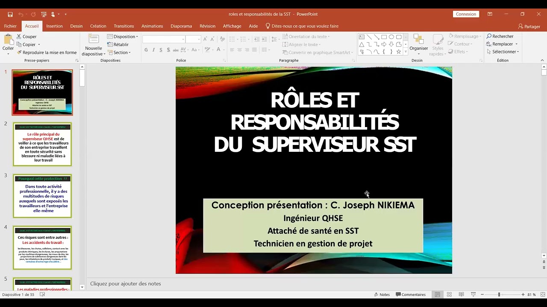Select the star shape
The height and width of the screenshot is (307, 547).
pos(399,52)
